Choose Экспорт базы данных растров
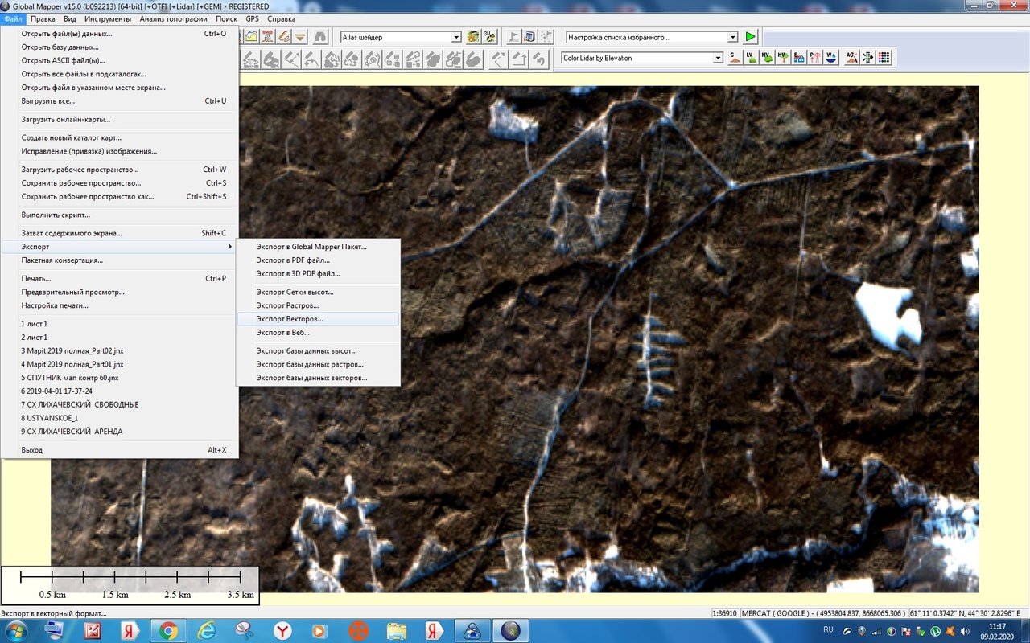The image size is (1030, 643). click(318, 364)
